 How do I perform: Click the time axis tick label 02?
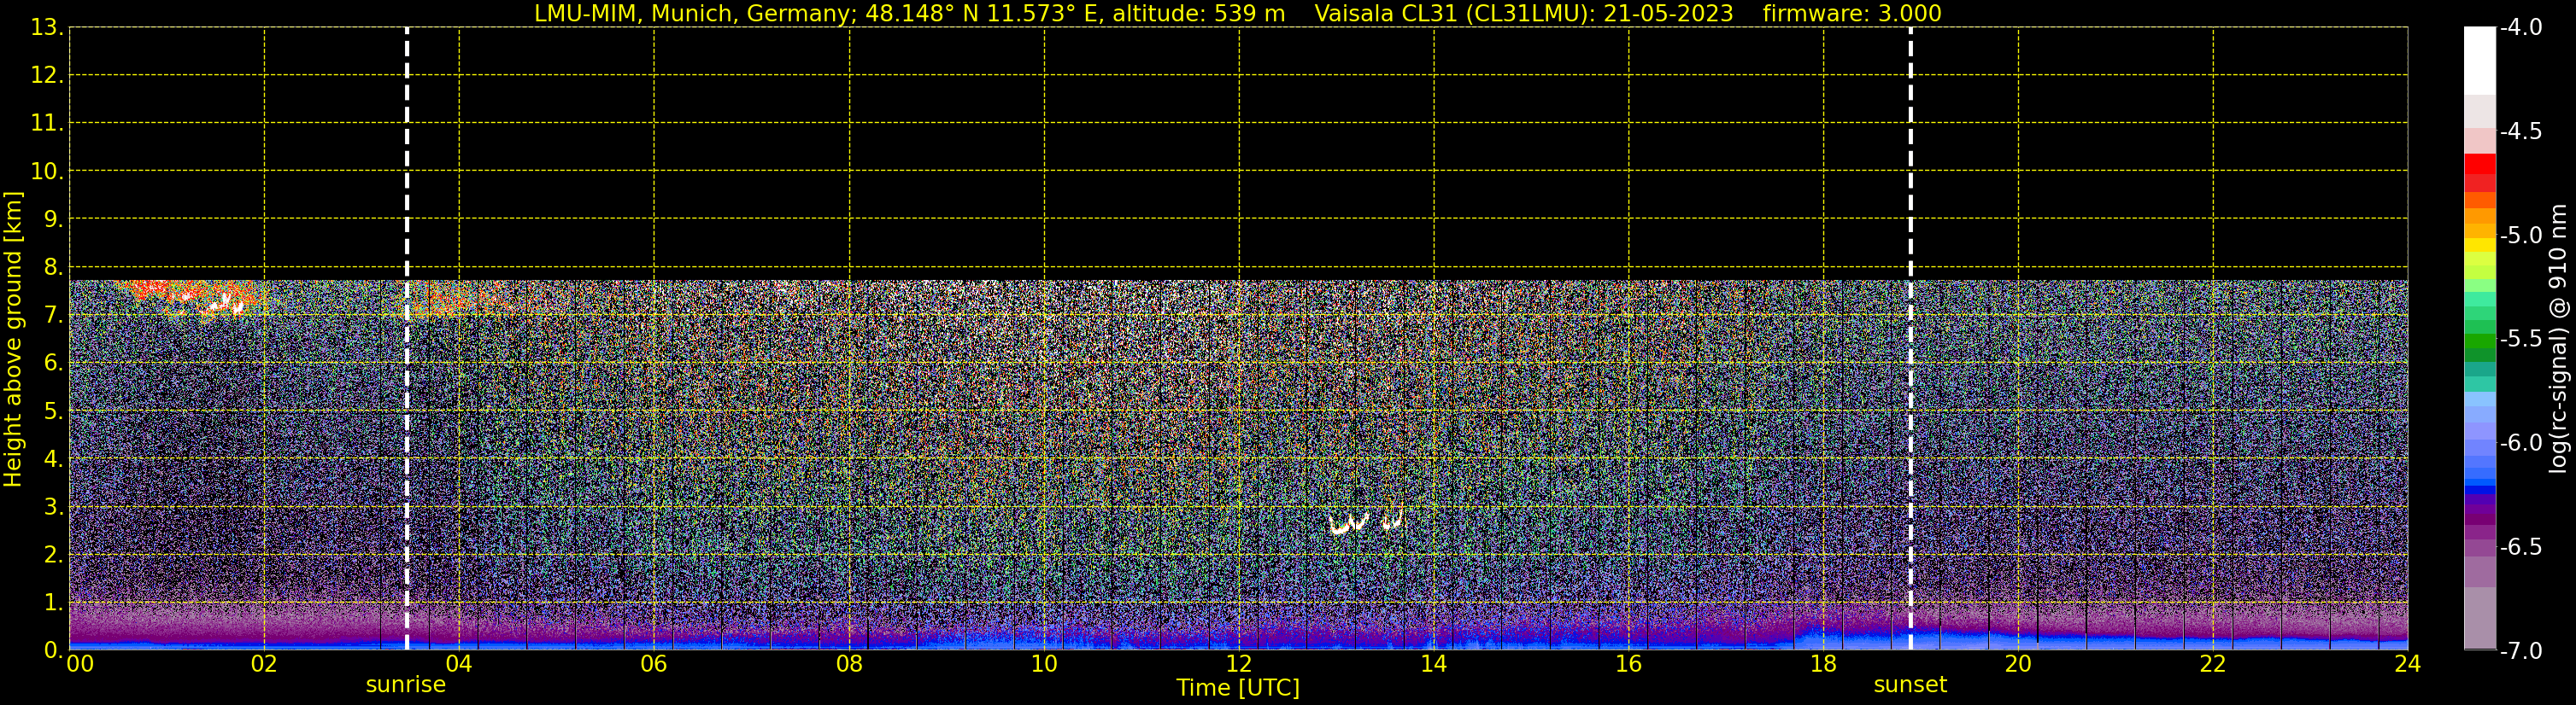pos(264,664)
